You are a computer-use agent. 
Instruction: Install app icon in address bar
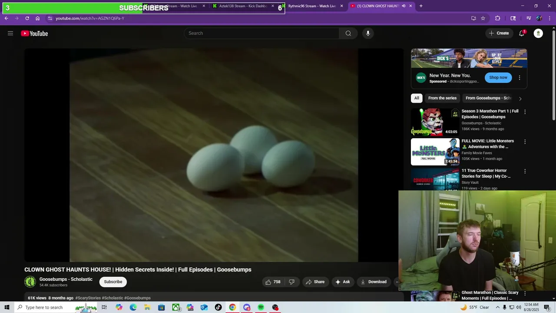(473, 18)
